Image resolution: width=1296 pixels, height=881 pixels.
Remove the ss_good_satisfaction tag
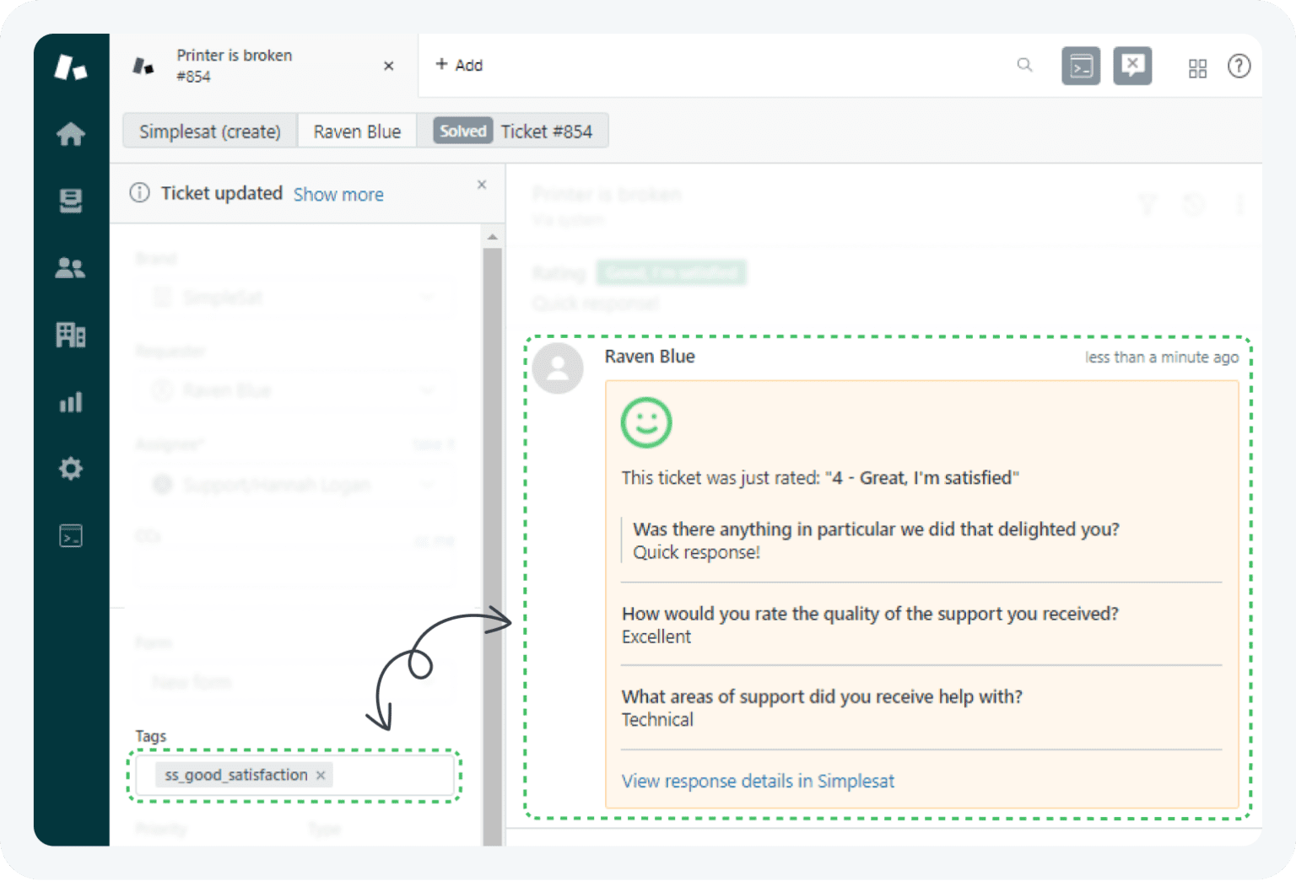click(320, 775)
